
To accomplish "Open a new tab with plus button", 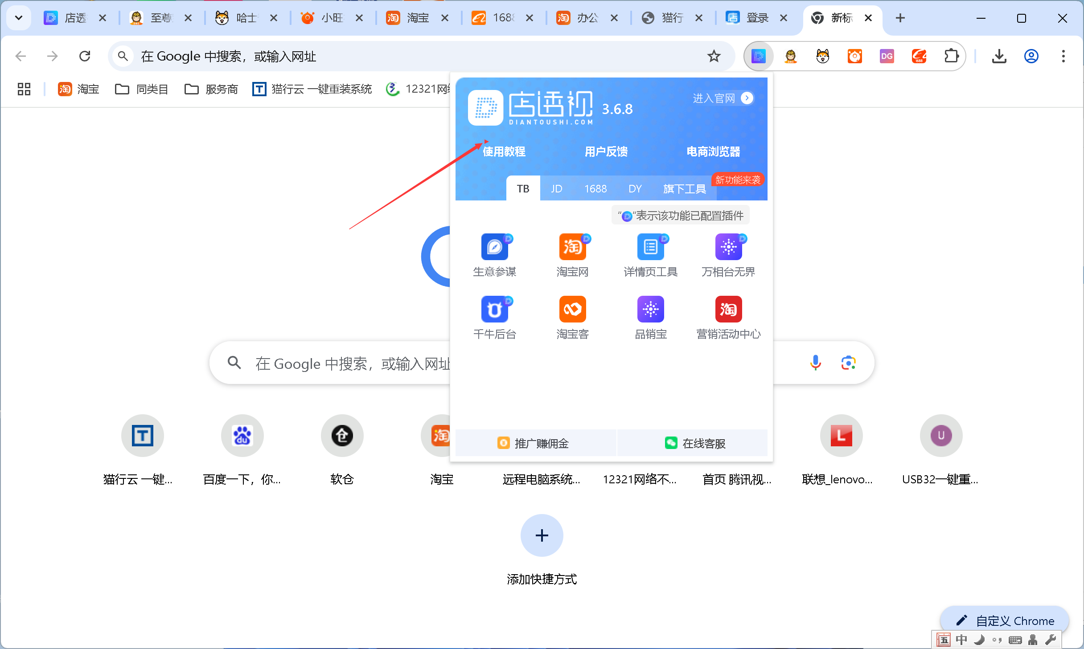I will coord(900,18).
